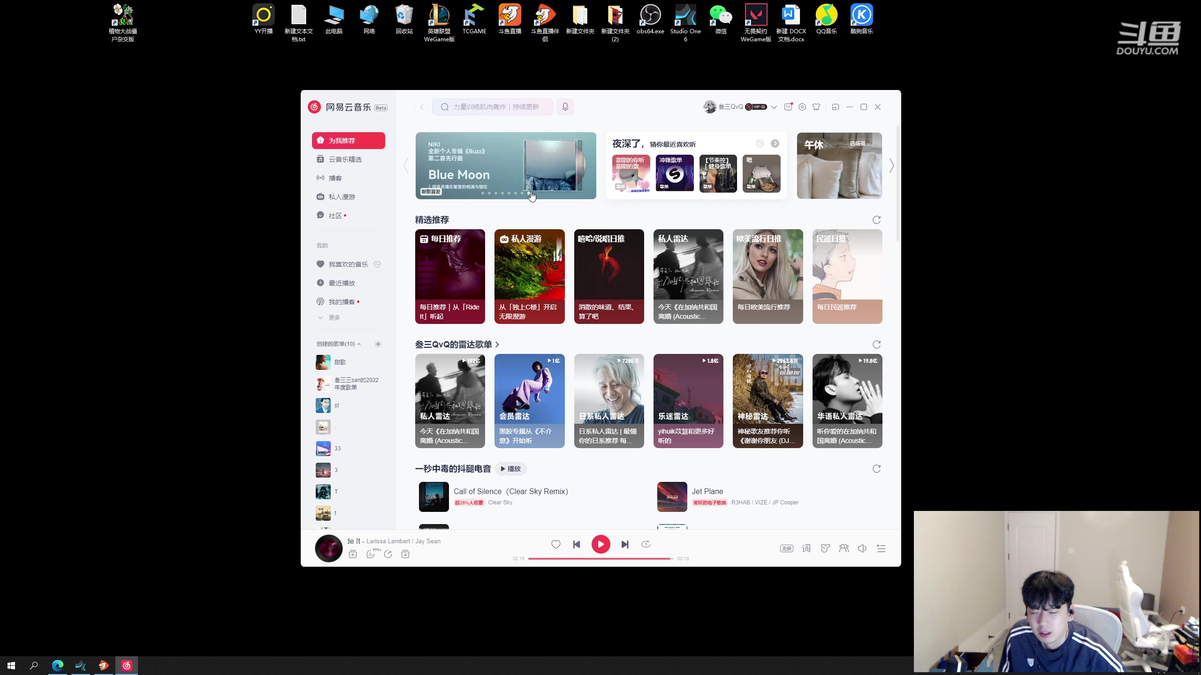Open the 嘻哈/说唱日推 card
This screenshot has height=675, width=1201.
point(609,277)
